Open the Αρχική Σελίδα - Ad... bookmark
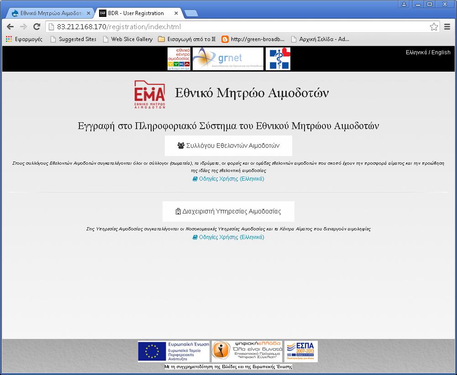 point(320,39)
